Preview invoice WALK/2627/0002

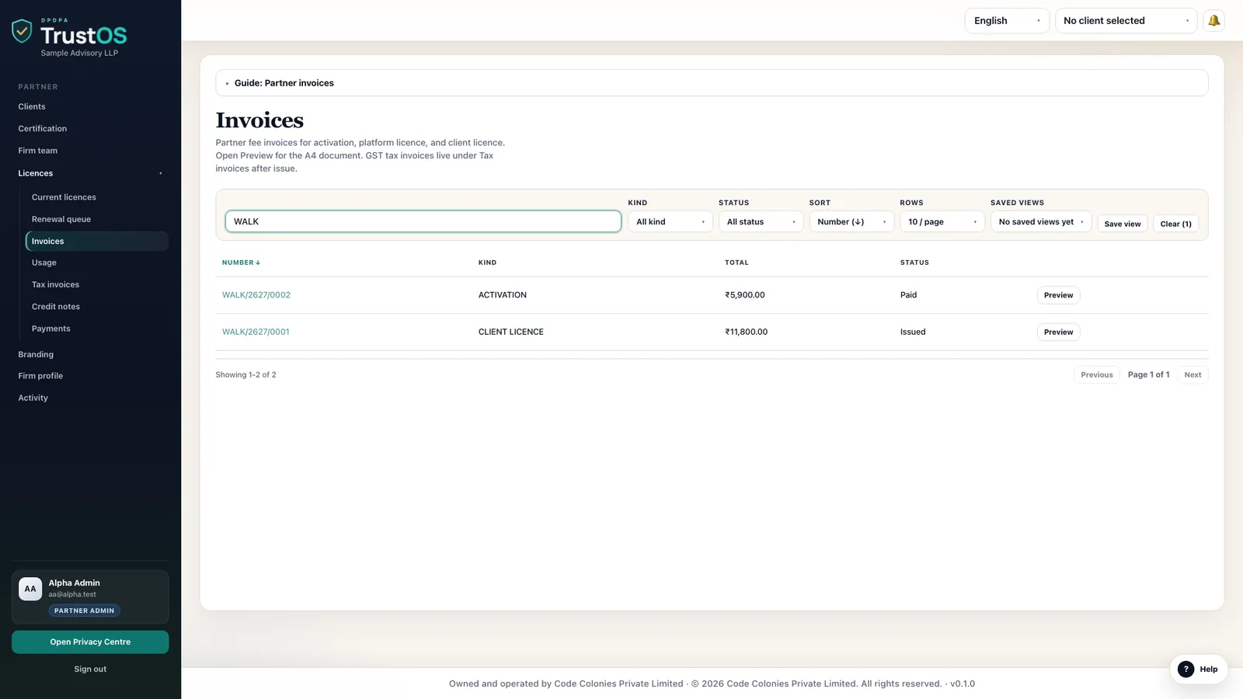(1058, 295)
